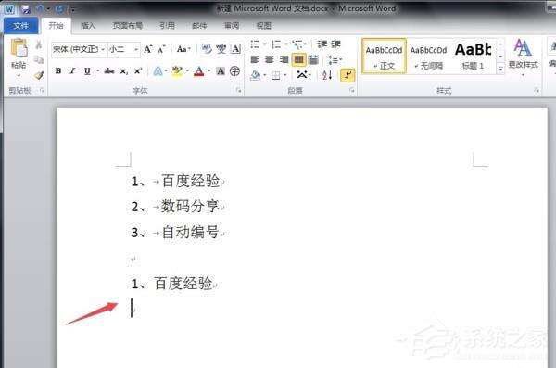Select the Format Painter brush
The width and height of the screenshot is (556, 368).
tap(38, 75)
